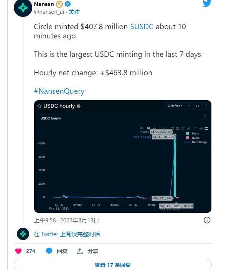
Task: Click the Twitter bird logo
Action: 207,3
